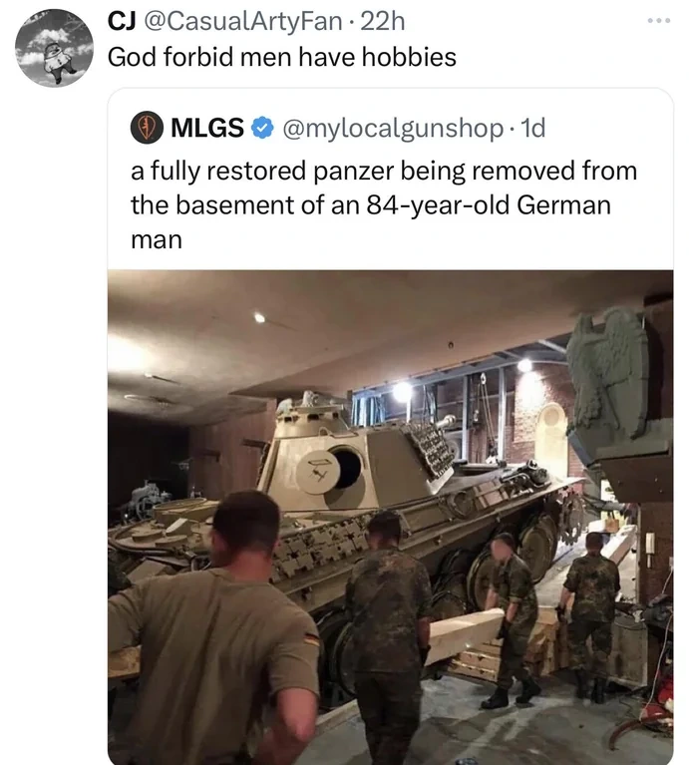Open the tank photo in the quoted tweet
The height and width of the screenshot is (765, 689).
tap(391, 518)
